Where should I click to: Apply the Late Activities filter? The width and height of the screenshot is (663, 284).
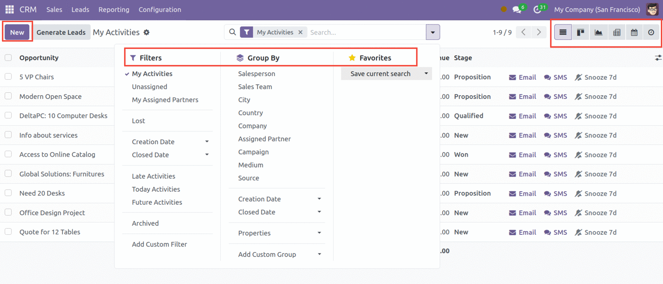154,176
